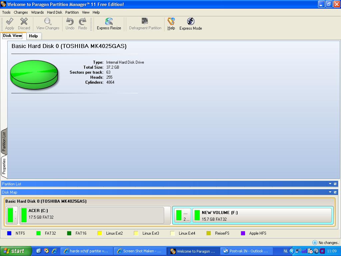This screenshot has width=341, height=256.
Task: Click first quick launch icon beside start
Action: pyautogui.click(x=39, y=251)
